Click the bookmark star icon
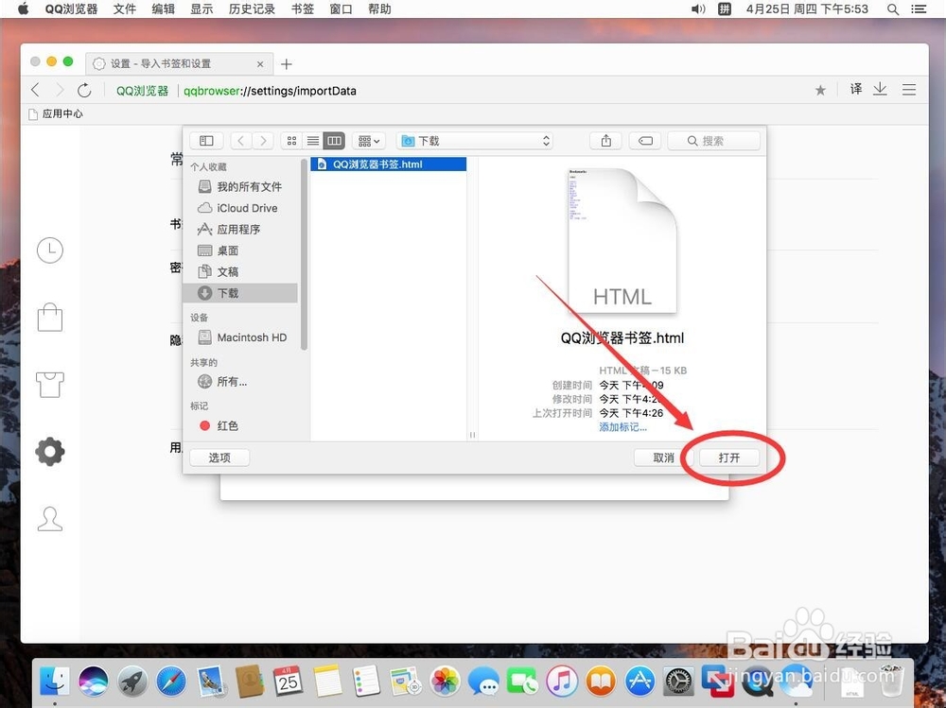946x708 pixels. pyautogui.click(x=820, y=91)
